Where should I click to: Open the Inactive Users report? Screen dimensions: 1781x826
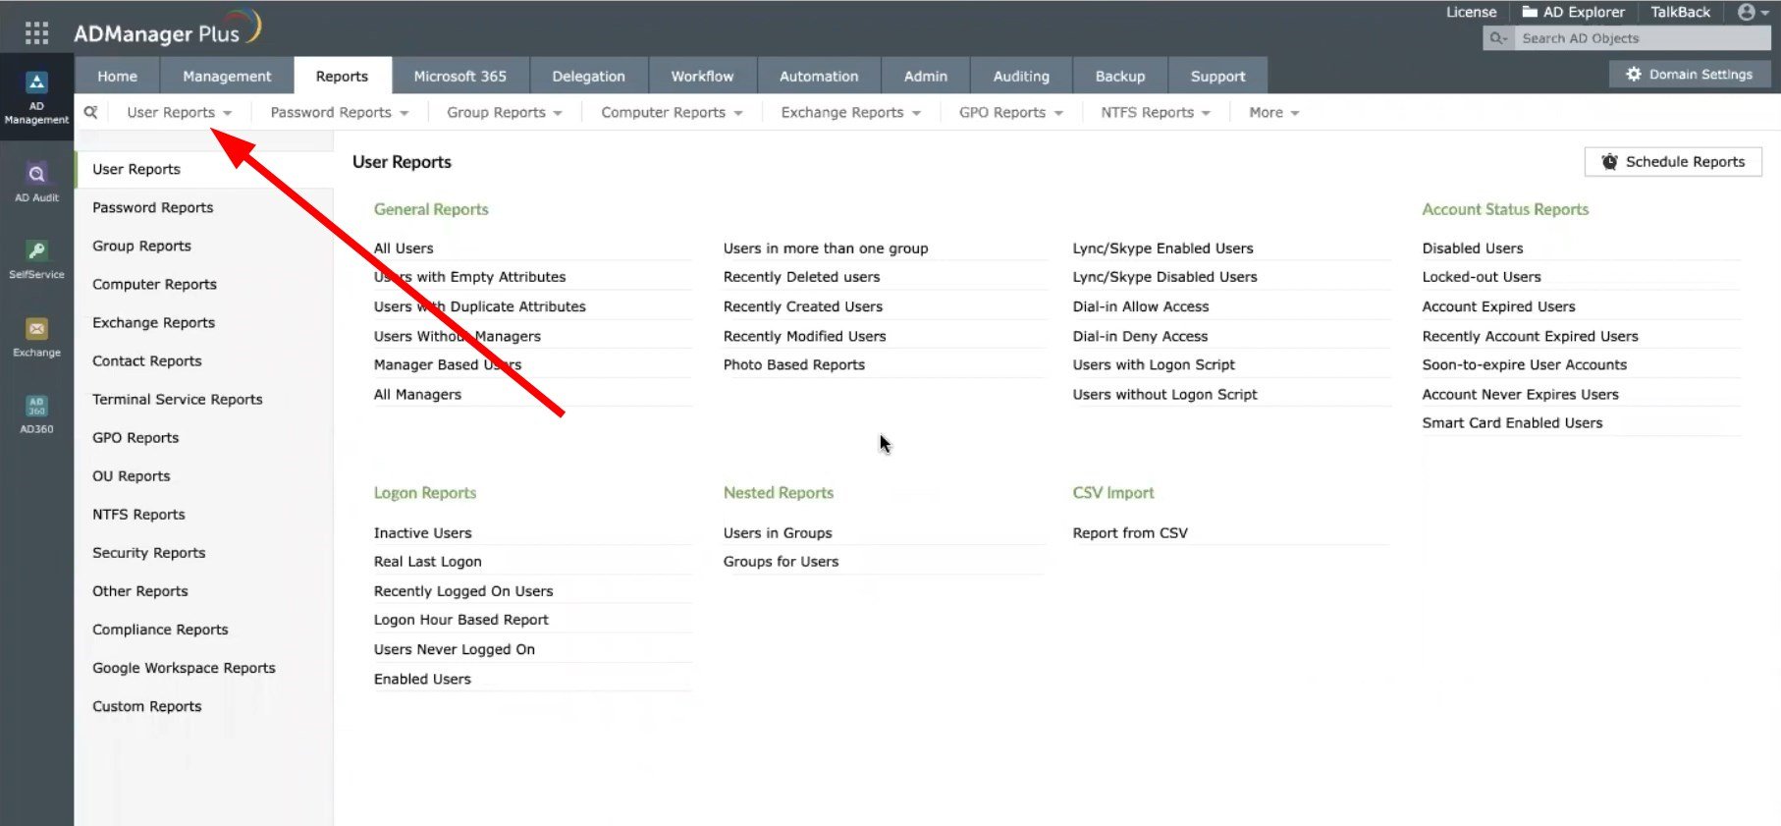(422, 532)
